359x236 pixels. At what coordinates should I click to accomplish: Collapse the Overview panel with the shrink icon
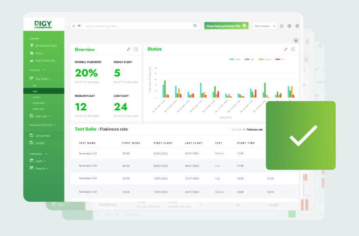coord(129,49)
